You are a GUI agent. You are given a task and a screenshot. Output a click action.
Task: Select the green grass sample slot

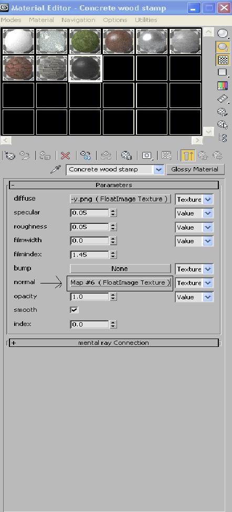(x=85, y=41)
